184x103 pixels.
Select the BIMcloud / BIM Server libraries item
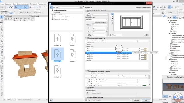click(64, 17)
